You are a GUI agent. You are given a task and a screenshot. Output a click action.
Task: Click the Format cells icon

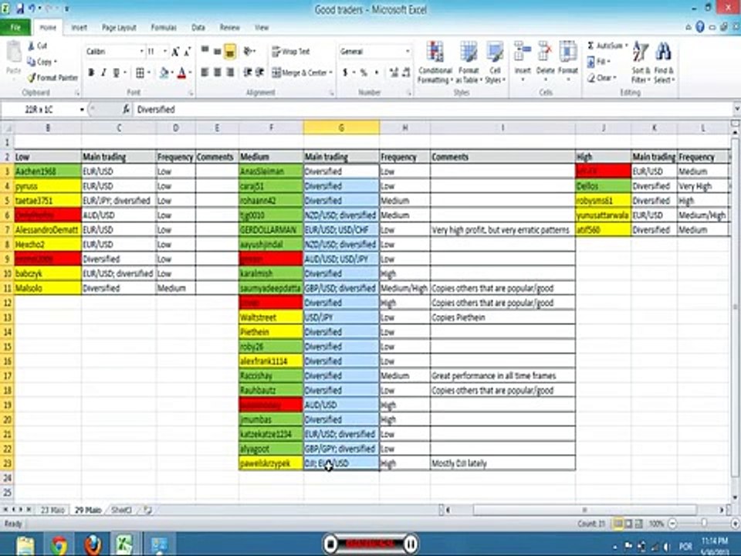pyautogui.click(x=568, y=52)
